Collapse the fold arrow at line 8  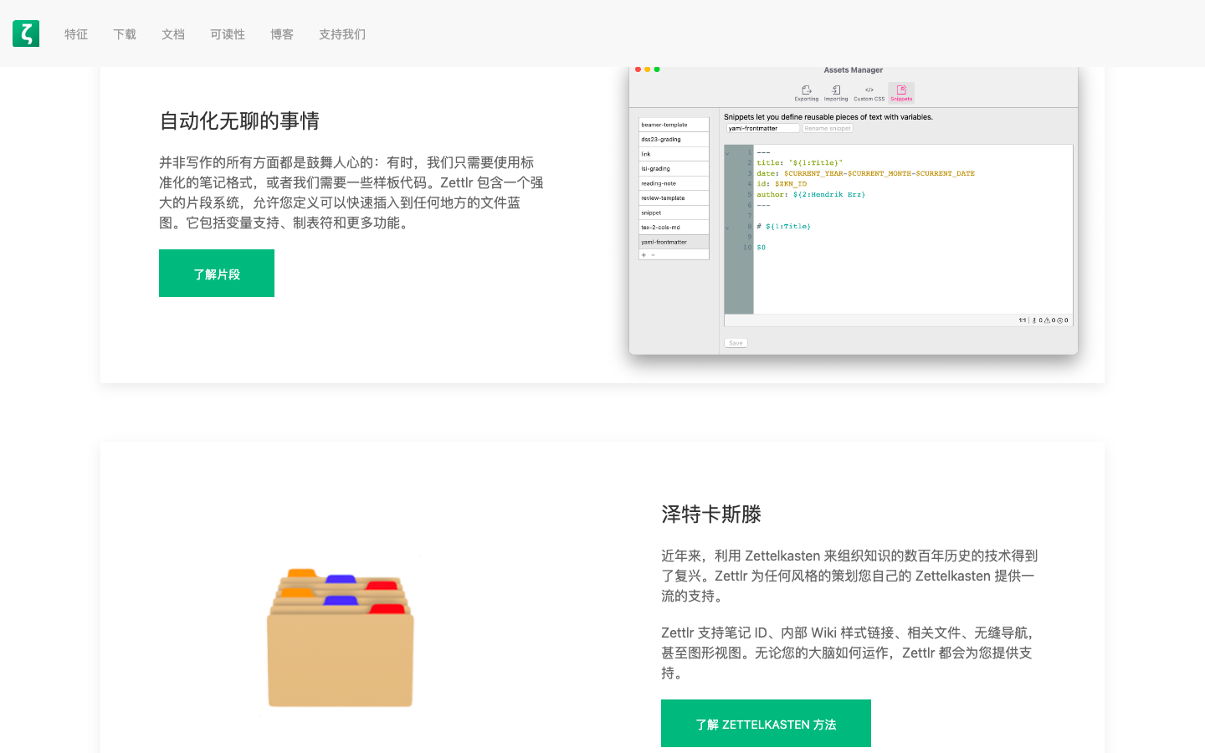[727, 227]
